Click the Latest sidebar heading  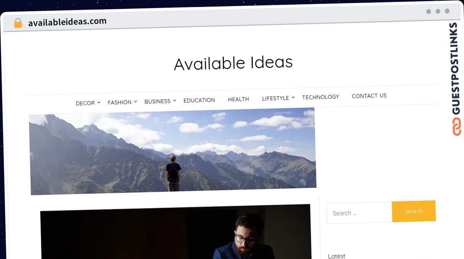pyautogui.click(x=336, y=256)
